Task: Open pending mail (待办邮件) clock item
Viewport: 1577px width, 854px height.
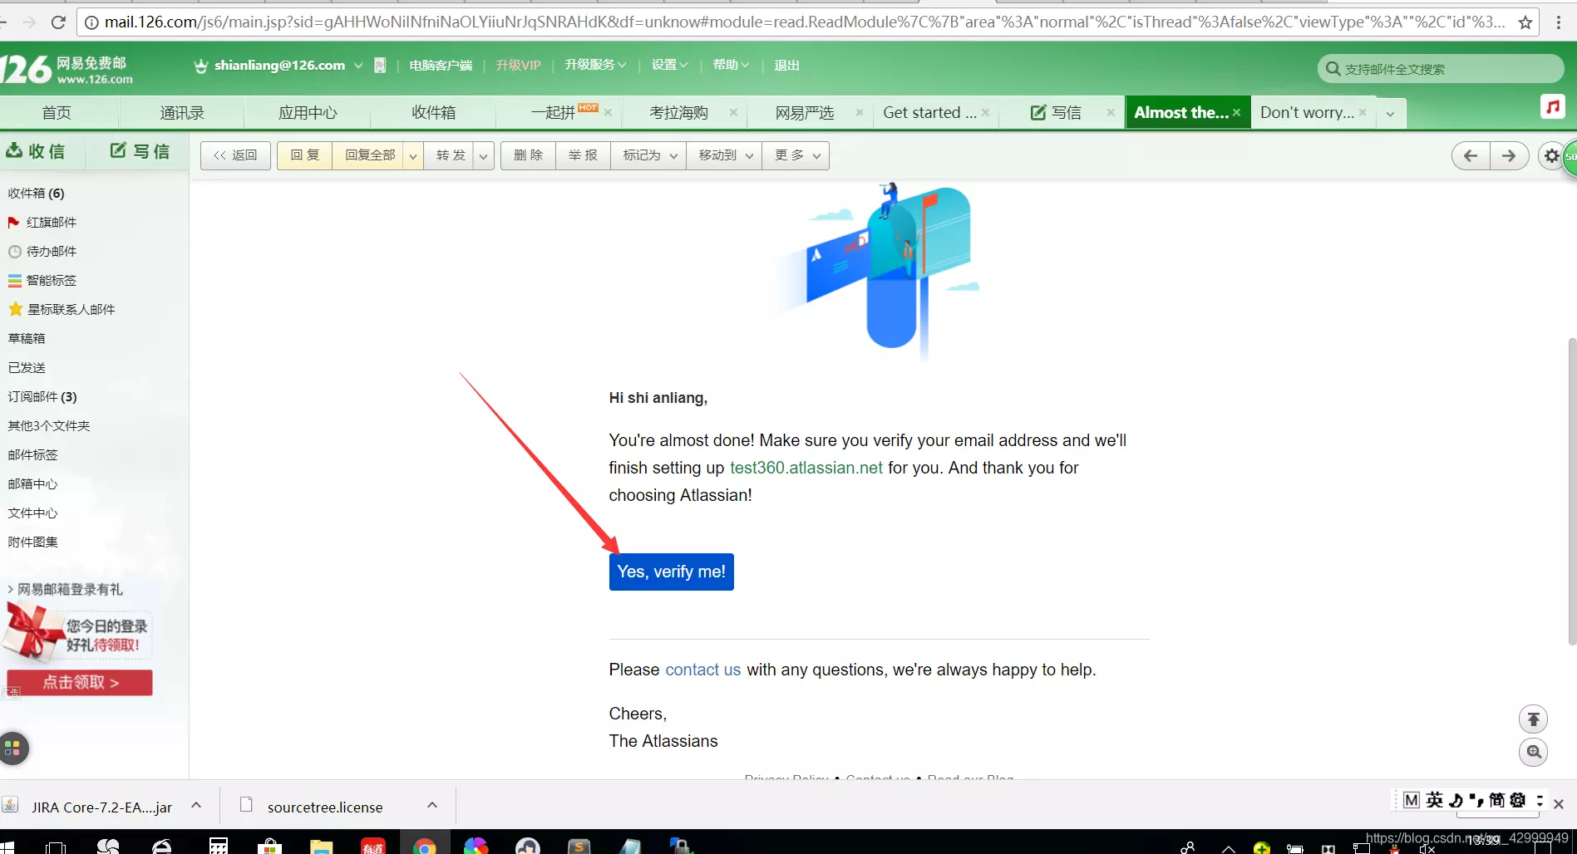Action: click(x=42, y=251)
